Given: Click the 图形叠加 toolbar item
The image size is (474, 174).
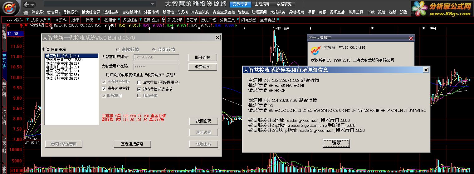Looking at the screenshot, I should tap(151, 20).
